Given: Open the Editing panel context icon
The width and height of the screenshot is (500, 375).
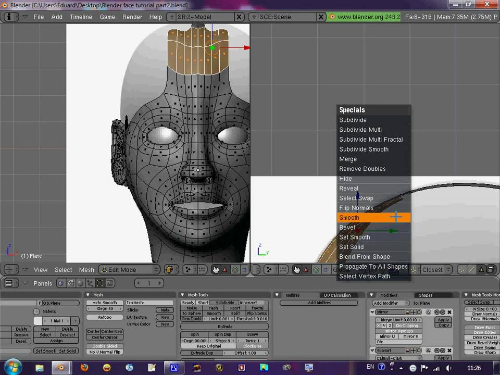Looking at the screenshot, I should pos(100,283).
